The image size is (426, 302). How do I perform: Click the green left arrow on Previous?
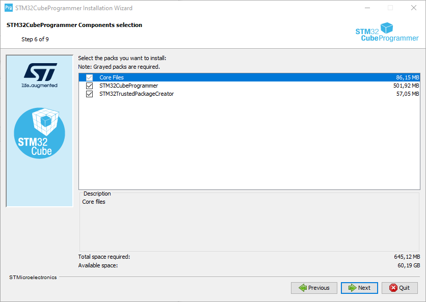tap(302, 288)
